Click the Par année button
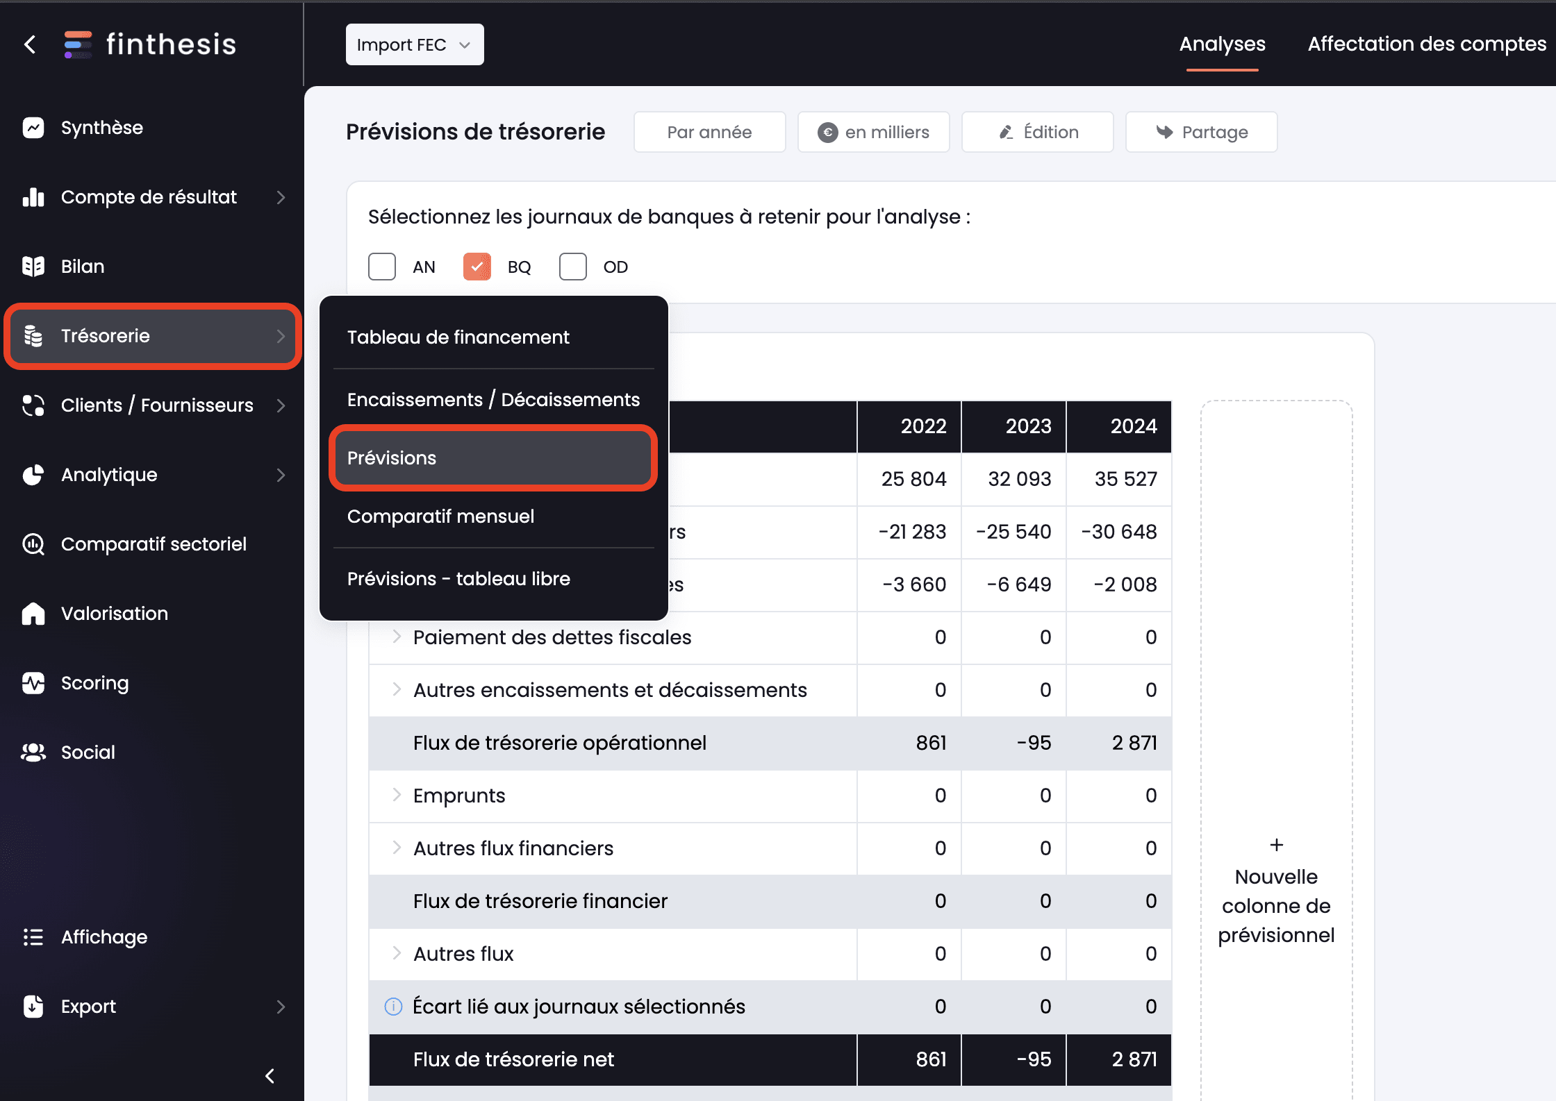Image resolution: width=1556 pixels, height=1101 pixels. (709, 132)
